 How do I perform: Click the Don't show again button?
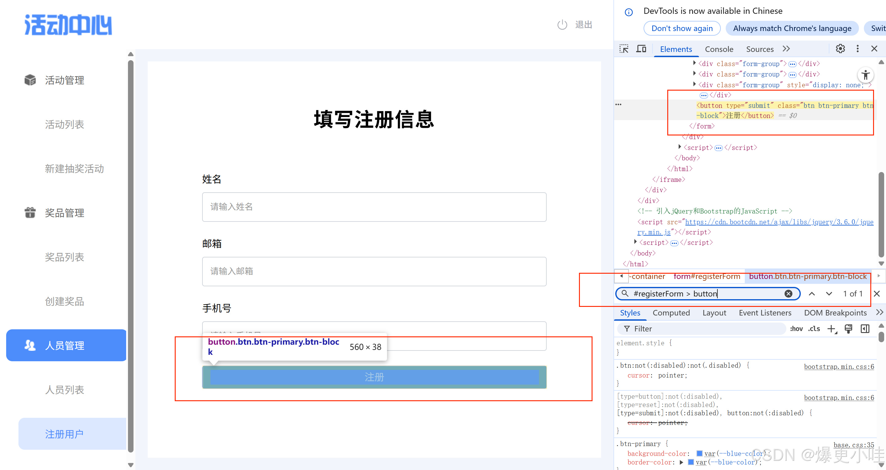tap(682, 28)
